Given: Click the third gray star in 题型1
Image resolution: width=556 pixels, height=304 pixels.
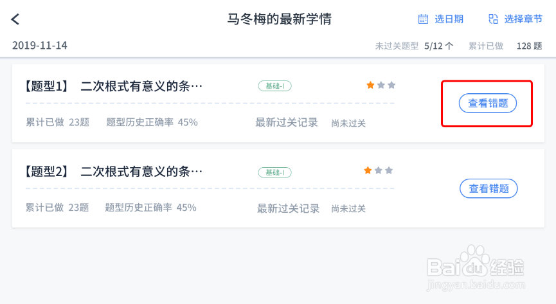Looking at the screenshot, I should (391, 85).
